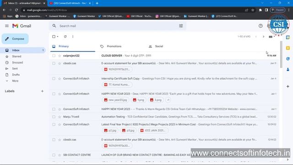Viewport: 293px width, 165px height.
Task: Select all emails checkbox
Action: pyautogui.click(x=54, y=37)
